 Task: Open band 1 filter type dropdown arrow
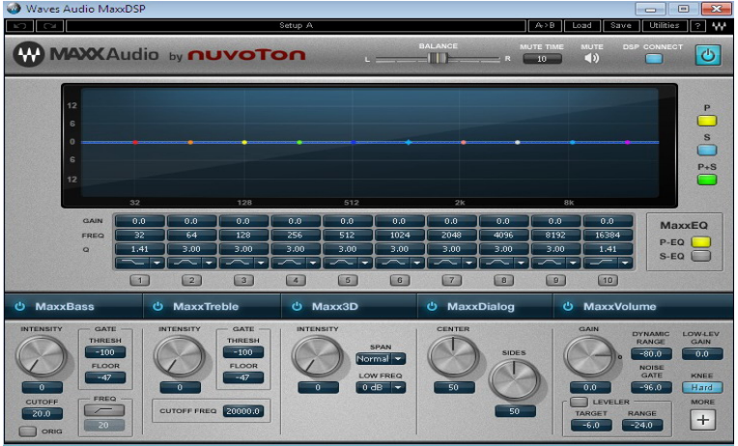tap(157, 263)
